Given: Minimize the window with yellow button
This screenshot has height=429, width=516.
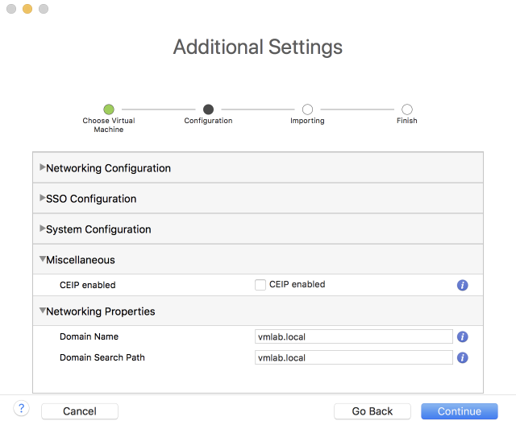Looking at the screenshot, I should [27, 9].
